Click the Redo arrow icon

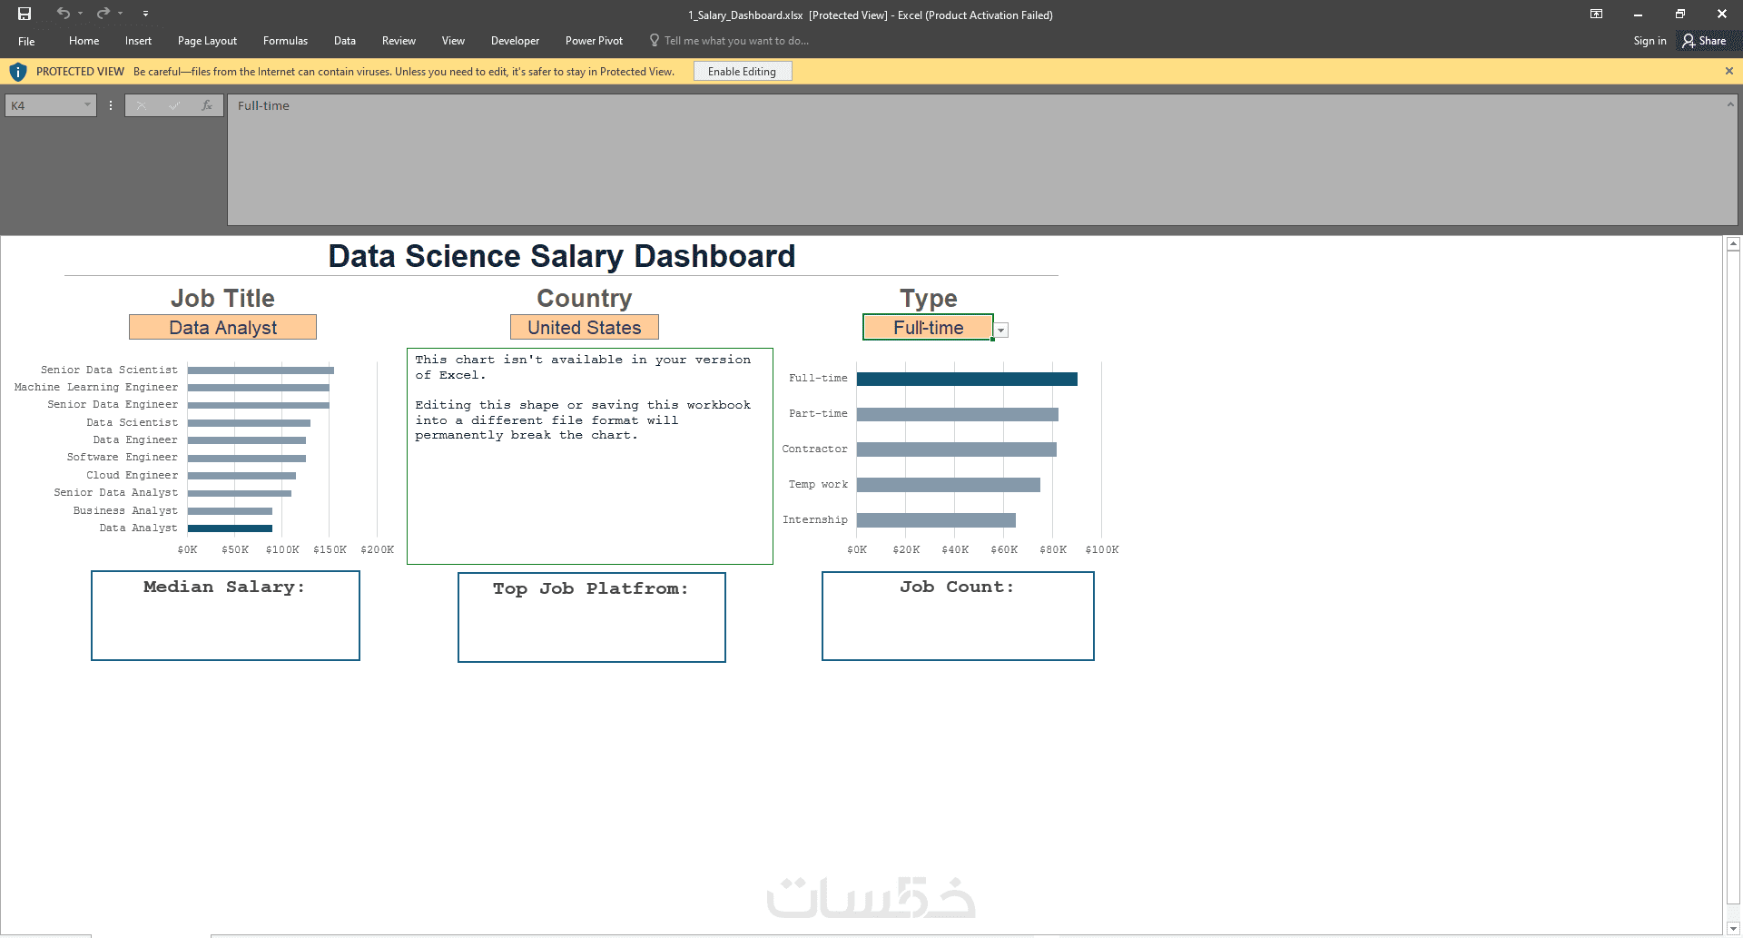click(103, 14)
